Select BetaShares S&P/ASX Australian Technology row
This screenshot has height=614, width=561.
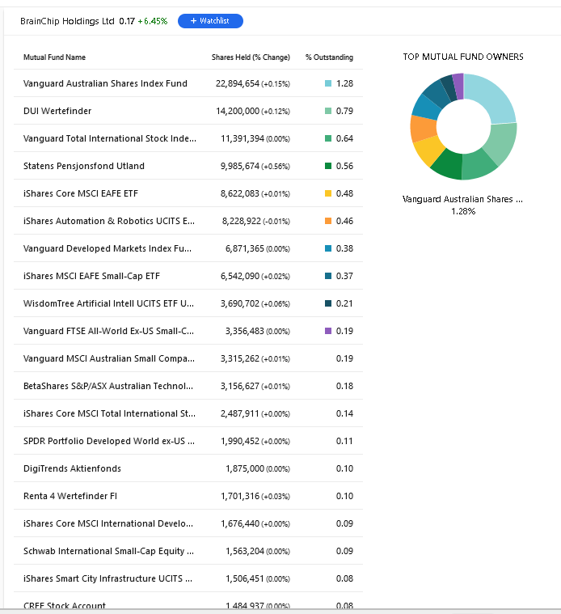pyautogui.click(x=188, y=386)
